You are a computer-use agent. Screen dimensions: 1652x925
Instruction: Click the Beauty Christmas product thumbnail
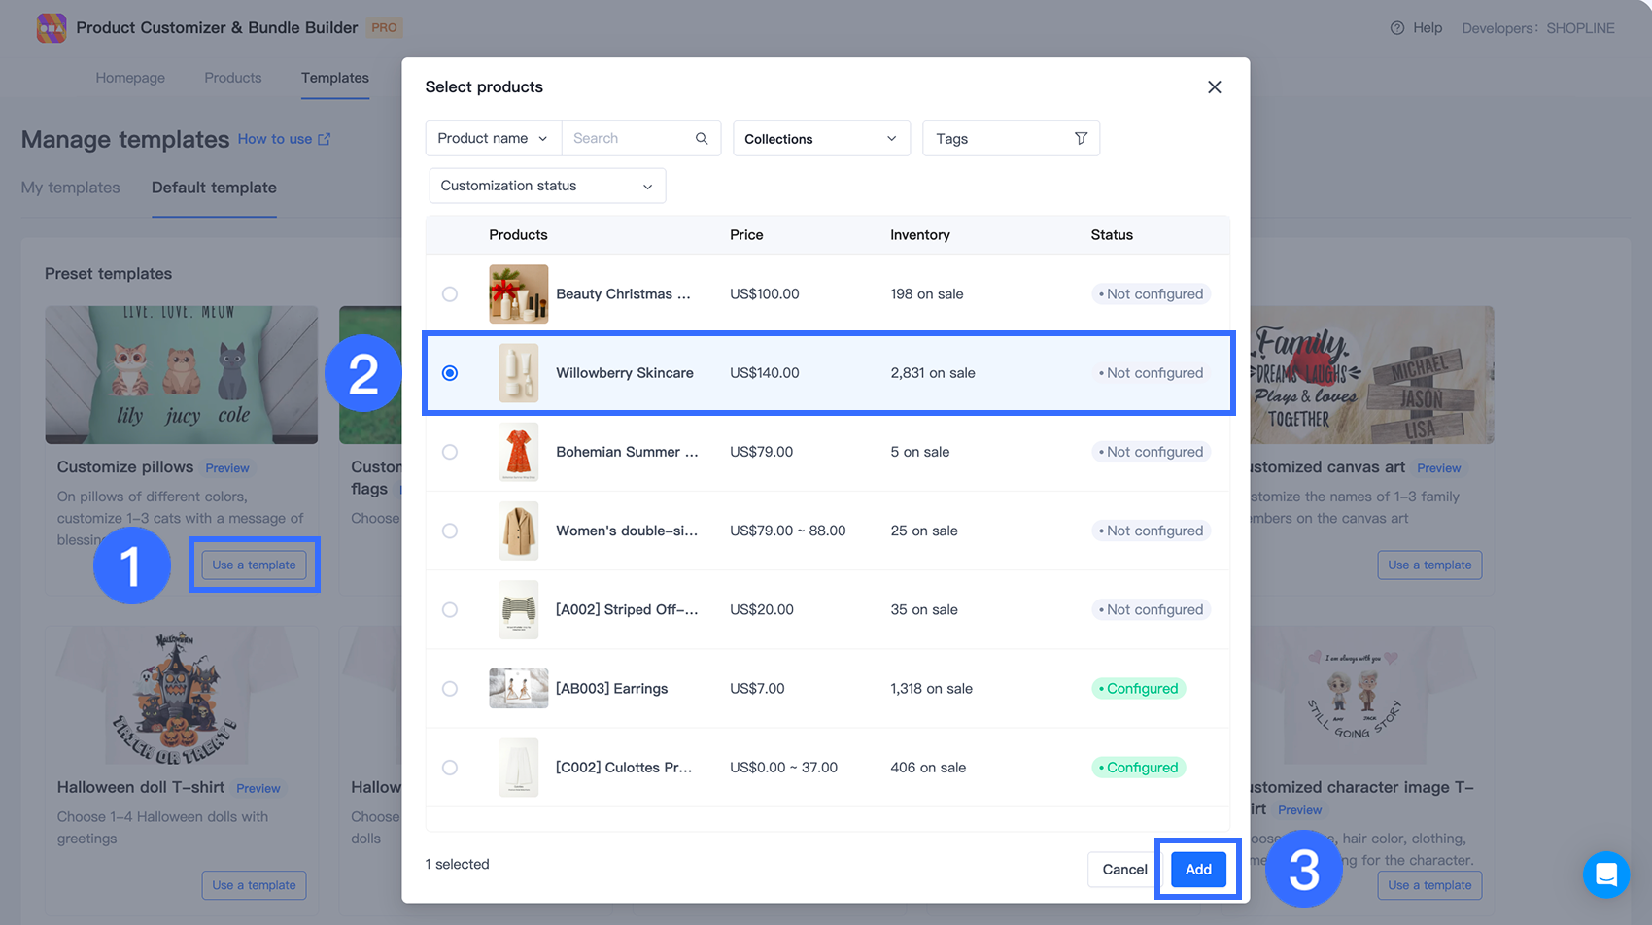(x=518, y=293)
